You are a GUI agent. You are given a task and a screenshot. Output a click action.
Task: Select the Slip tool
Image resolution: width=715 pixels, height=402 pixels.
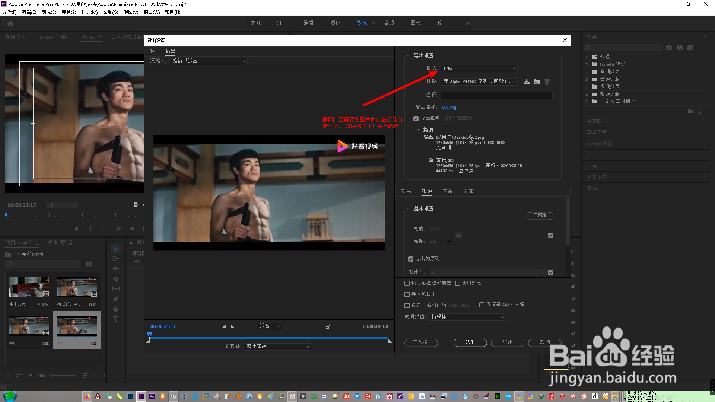click(x=116, y=289)
